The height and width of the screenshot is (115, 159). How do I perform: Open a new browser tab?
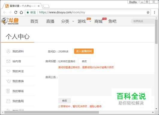click(x=46, y=6)
